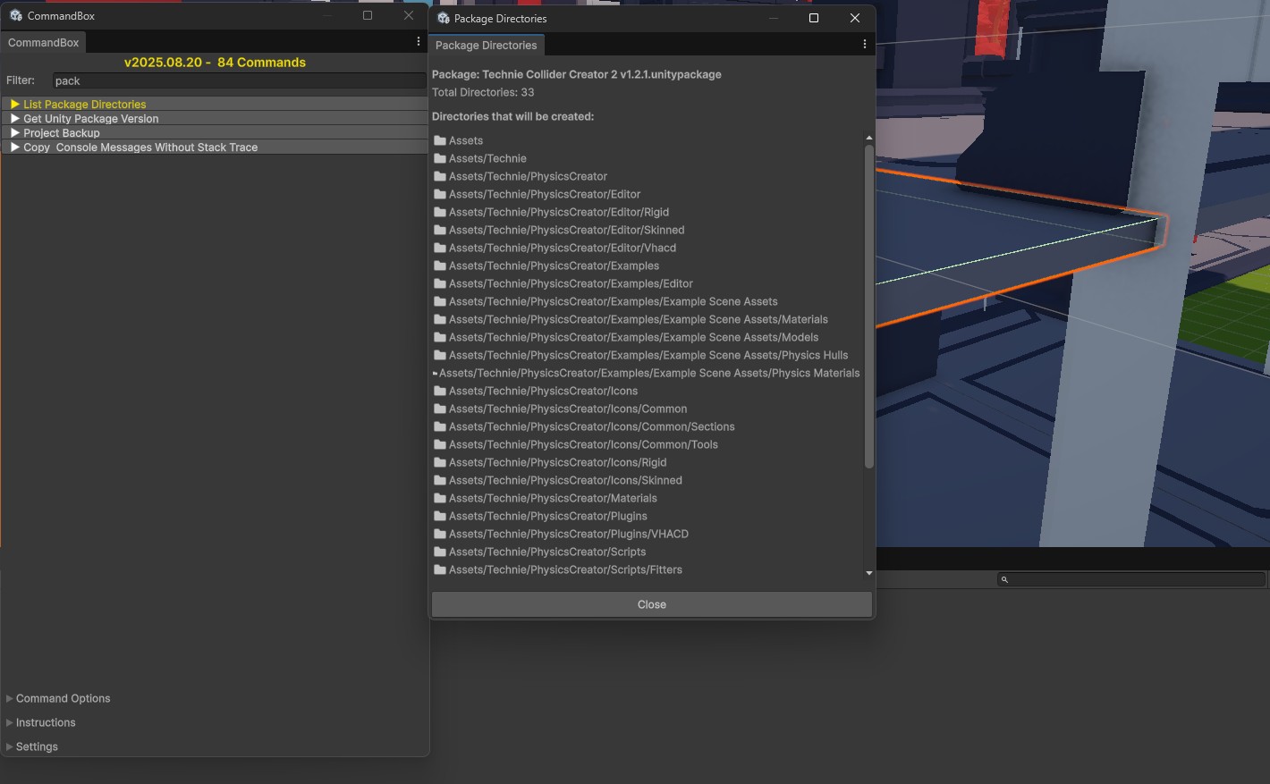Click the 'Total Directories: 33' text
This screenshot has width=1270, height=784.
[483, 92]
